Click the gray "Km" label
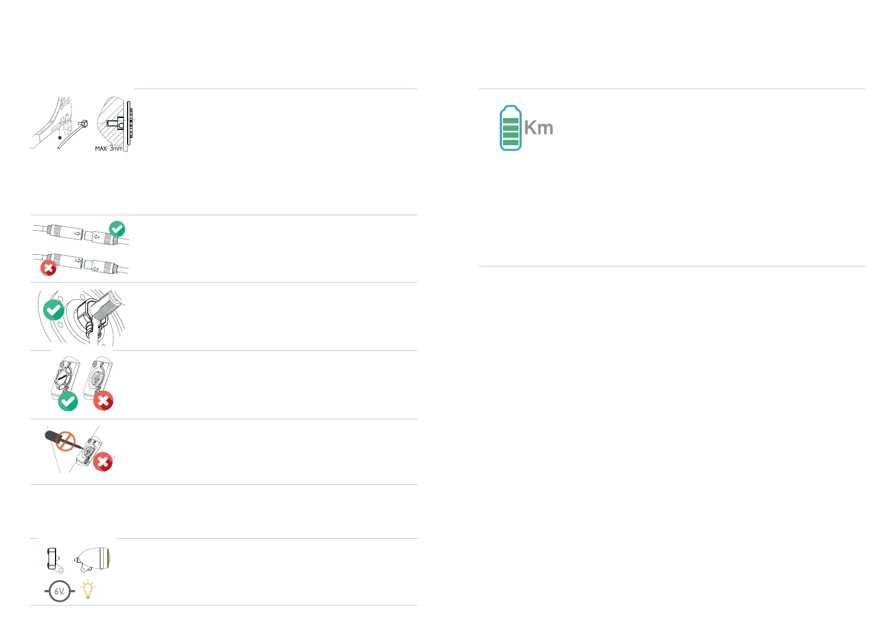 [x=538, y=128]
